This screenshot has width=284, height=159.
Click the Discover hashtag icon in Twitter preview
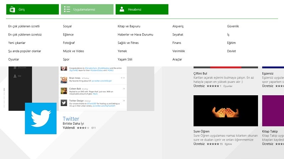(15, 68)
